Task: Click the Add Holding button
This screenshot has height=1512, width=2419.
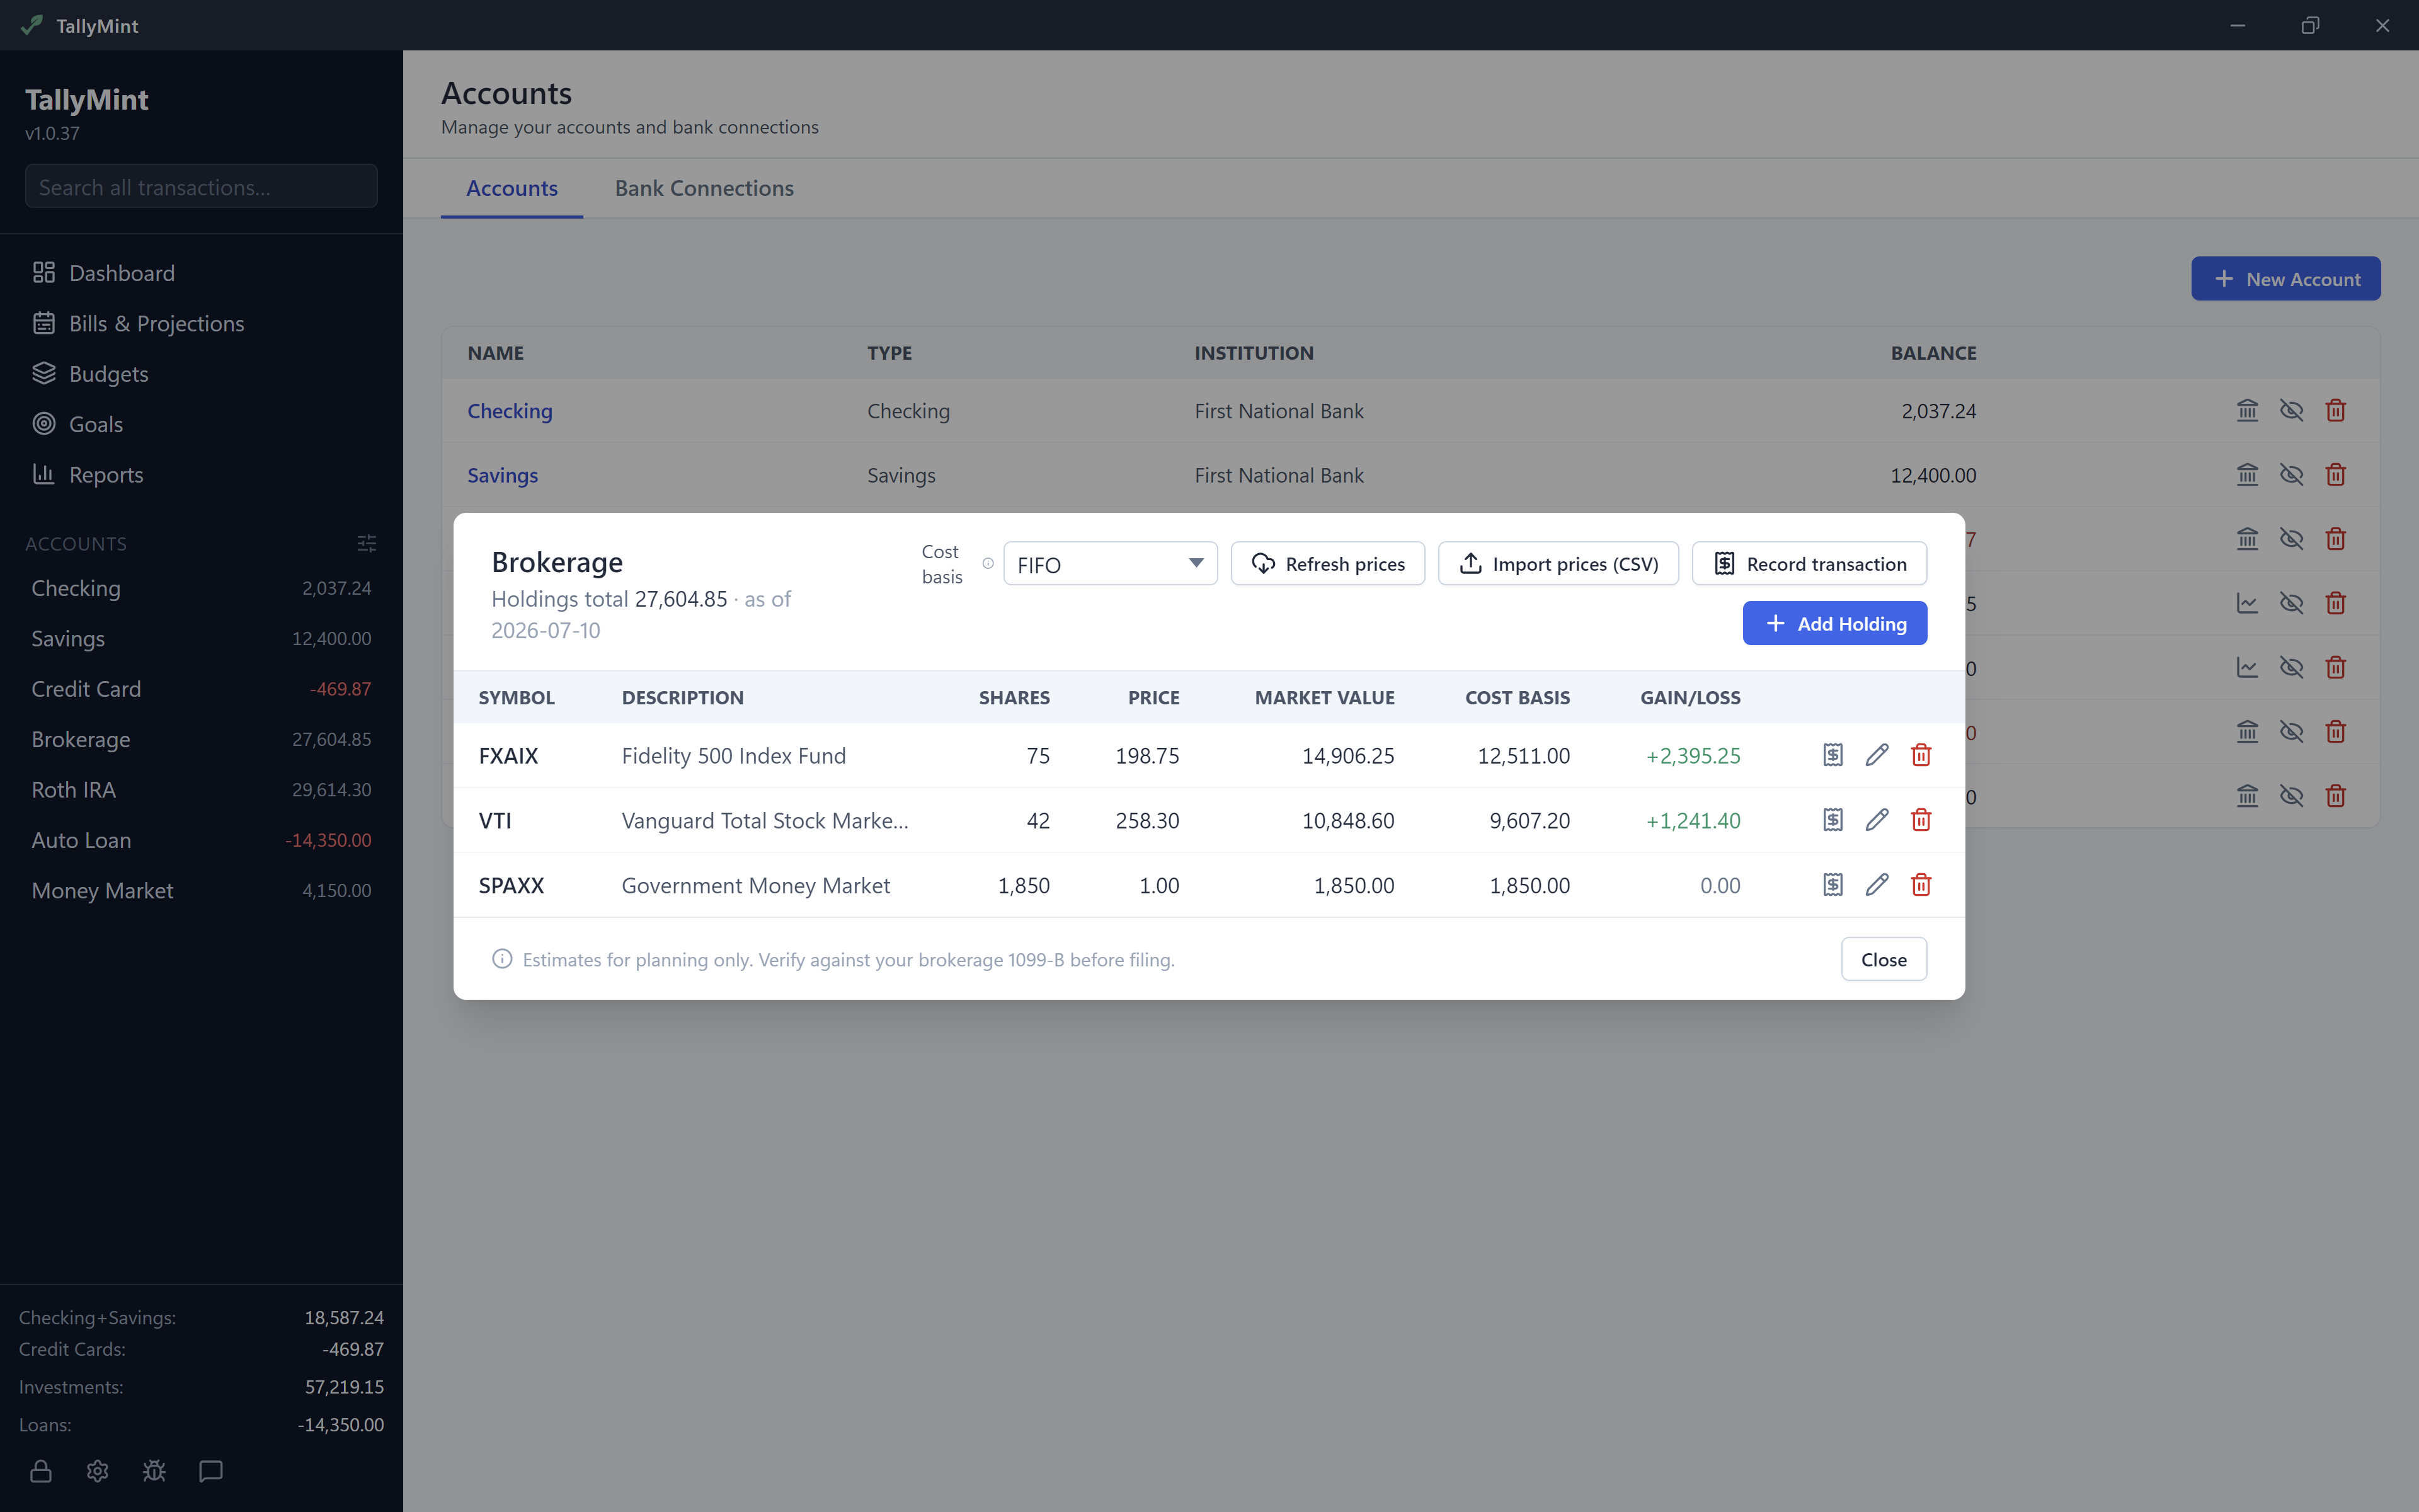Action: tap(1834, 623)
